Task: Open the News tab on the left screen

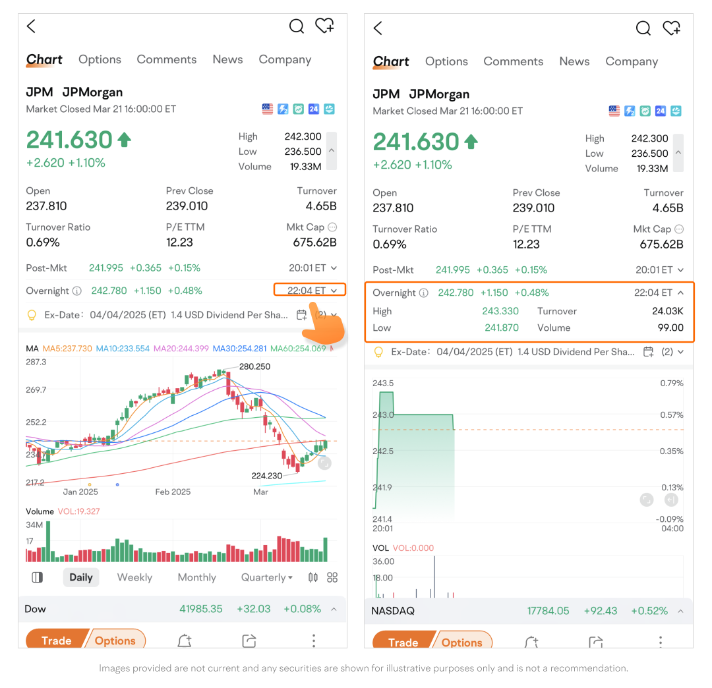Action: click(227, 59)
